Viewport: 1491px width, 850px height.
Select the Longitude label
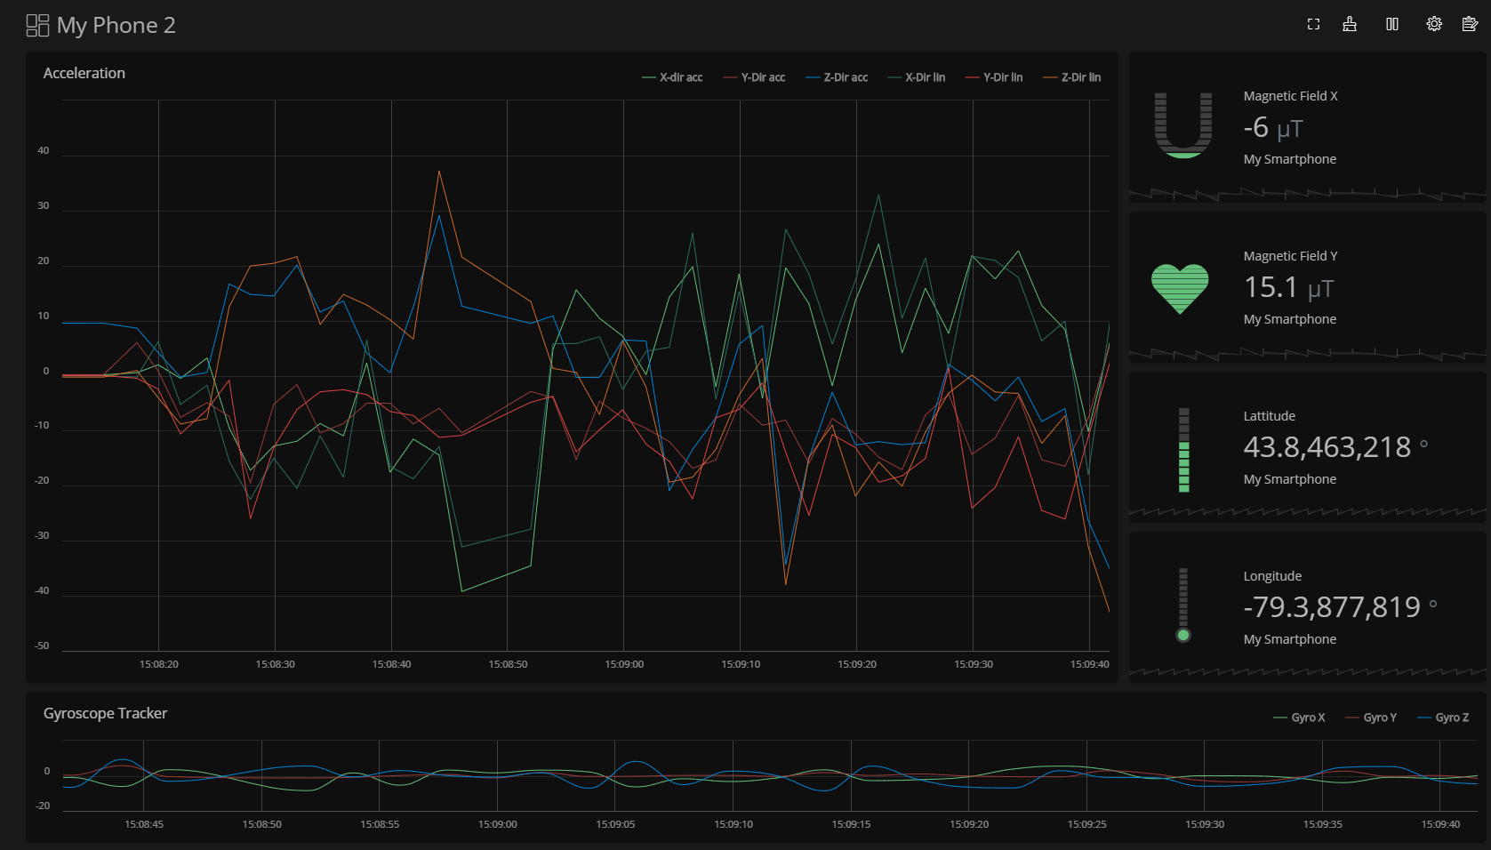point(1272,576)
